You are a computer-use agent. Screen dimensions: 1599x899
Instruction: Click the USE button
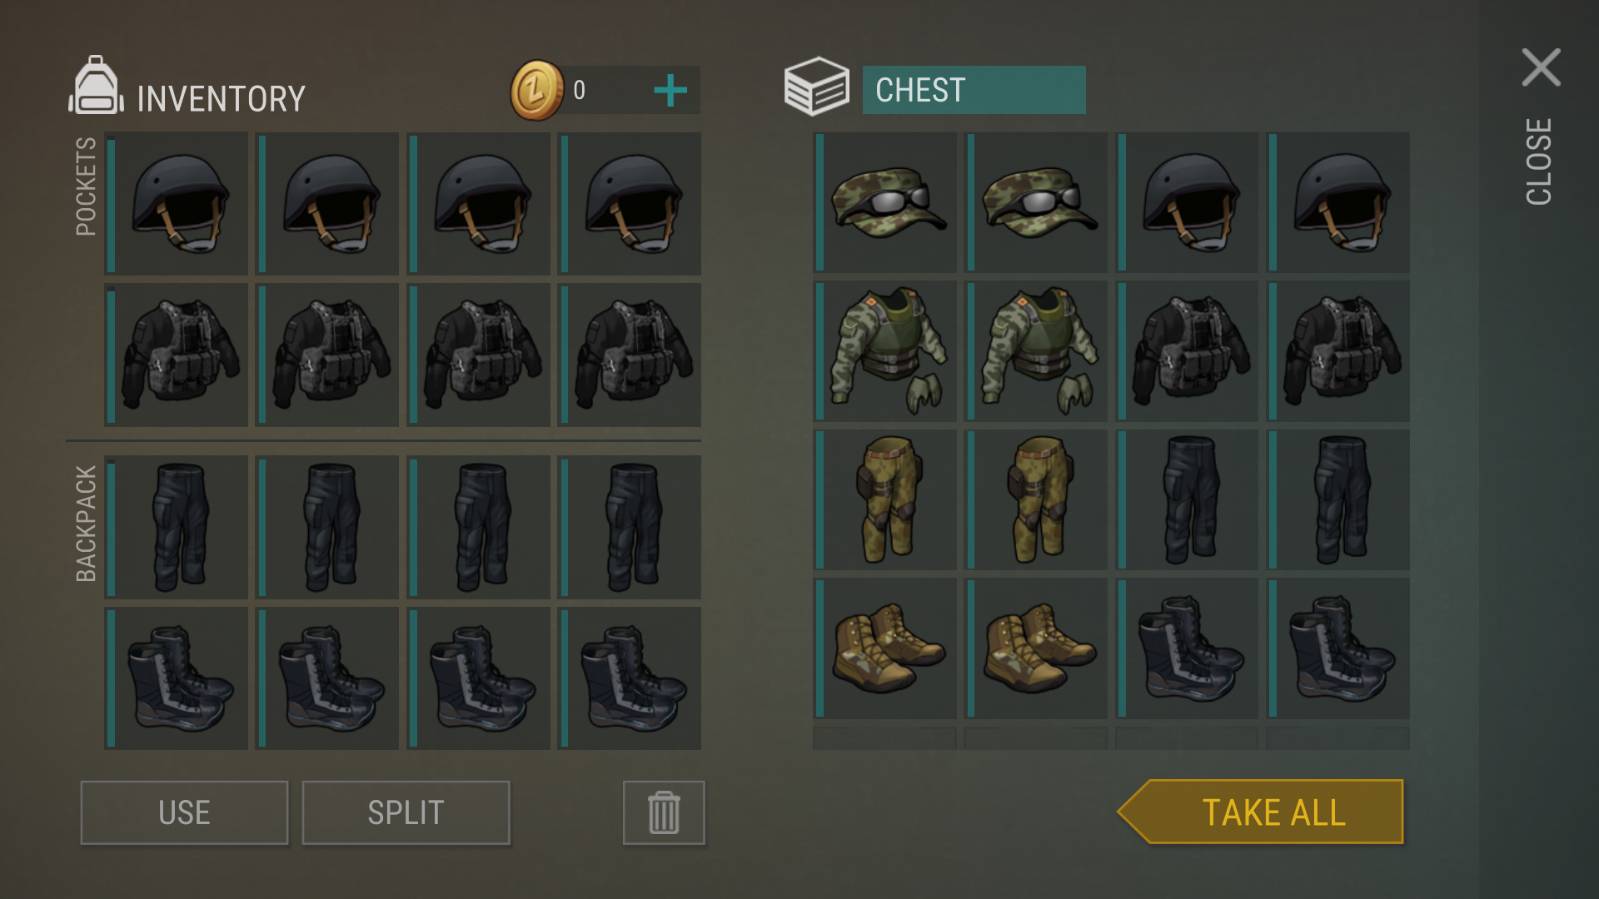click(x=184, y=812)
